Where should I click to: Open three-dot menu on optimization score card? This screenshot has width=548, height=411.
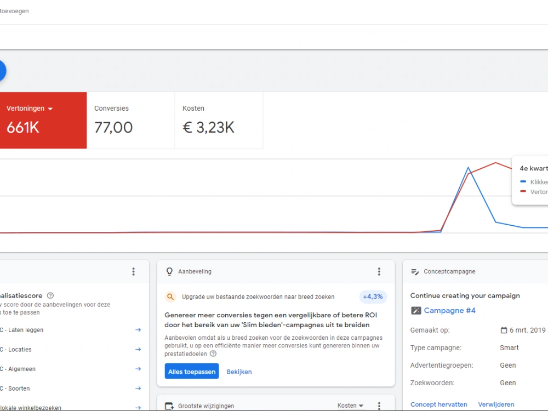tap(133, 272)
